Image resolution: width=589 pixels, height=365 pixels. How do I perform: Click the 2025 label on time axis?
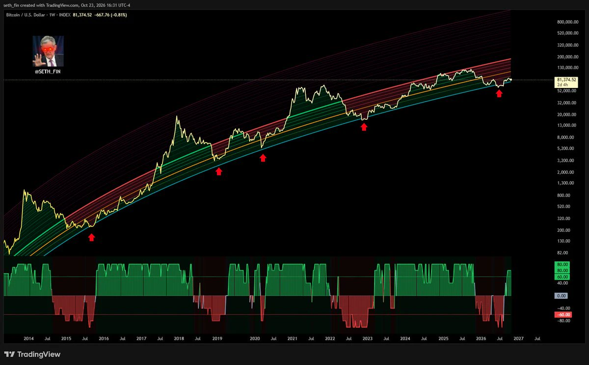coord(443,338)
